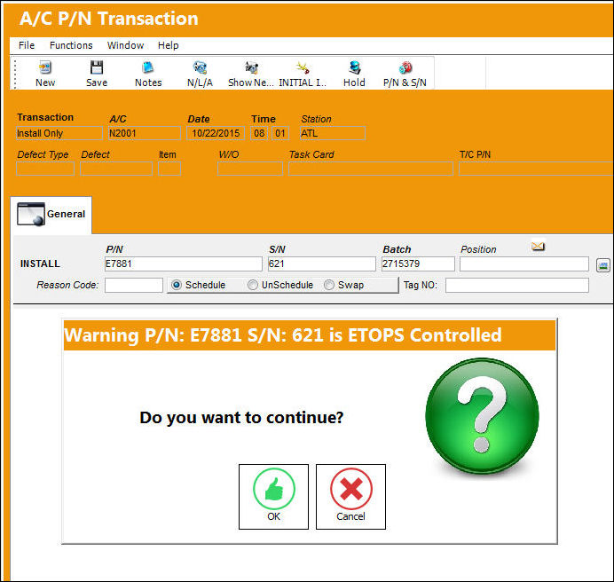The image size is (614, 582).
Task: Click the ETOPS Controlled warning title
Action: pos(283,335)
